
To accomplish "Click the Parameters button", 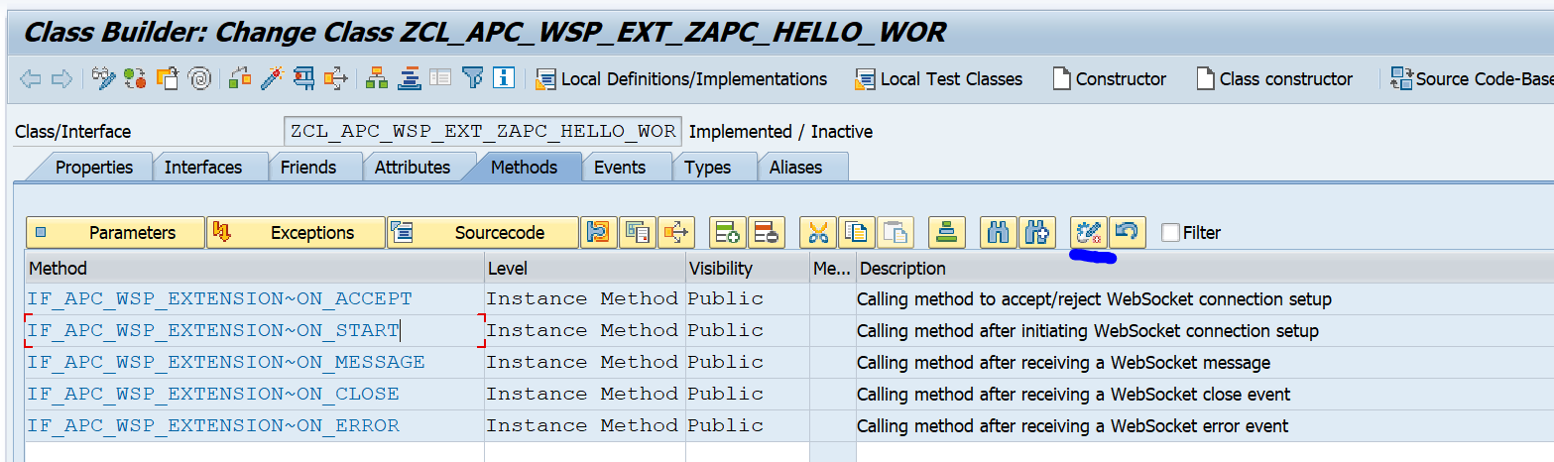I will pyautogui.click(x=115, y=233).
